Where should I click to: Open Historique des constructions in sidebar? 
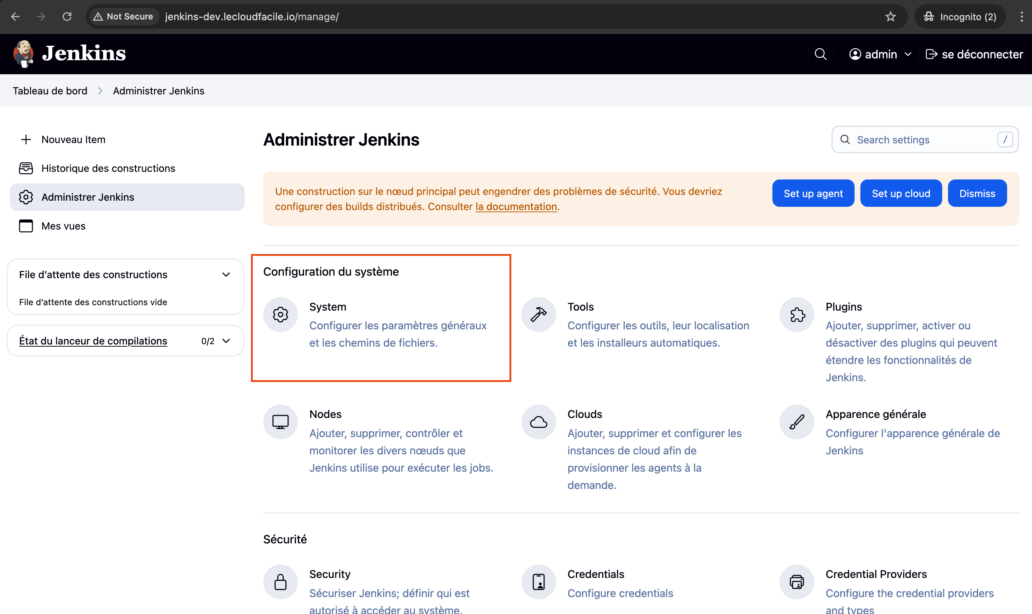pyautogui.click(x=108, y=168)
